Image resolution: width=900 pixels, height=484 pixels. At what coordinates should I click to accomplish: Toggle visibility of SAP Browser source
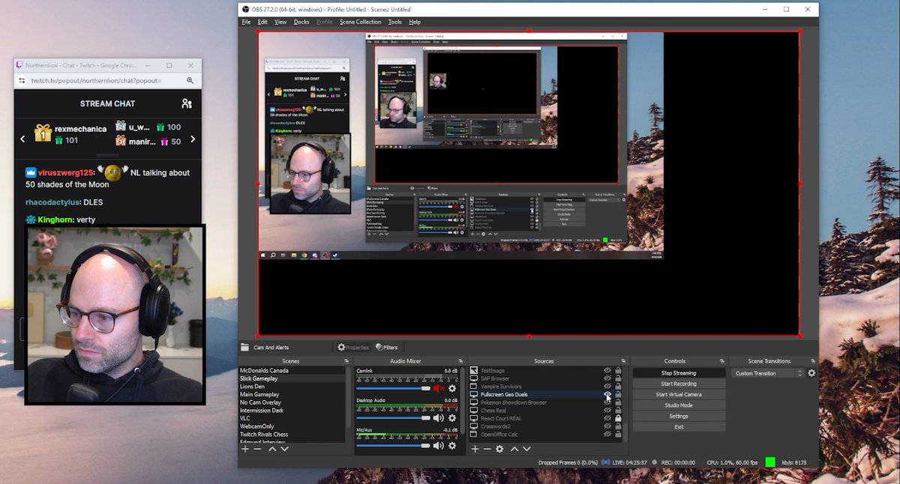(607, 378)
